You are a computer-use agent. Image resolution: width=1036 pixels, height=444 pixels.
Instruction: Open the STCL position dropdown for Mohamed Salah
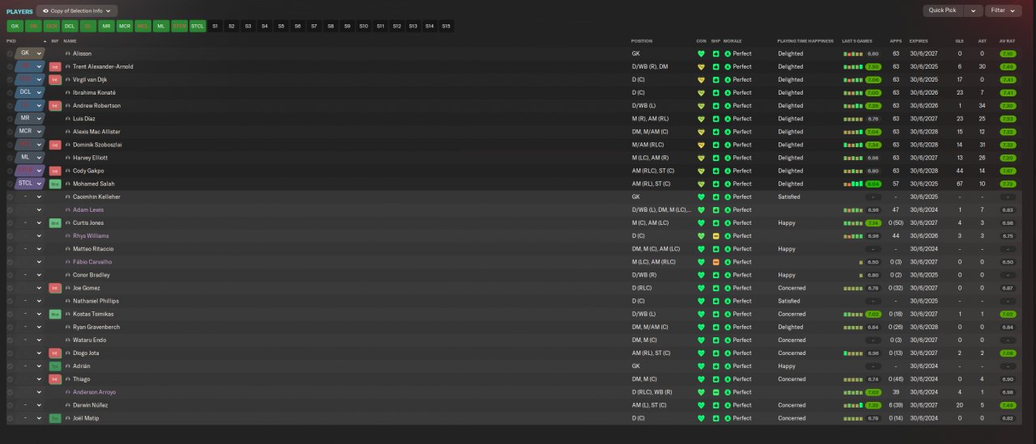[x=39, y=184]
